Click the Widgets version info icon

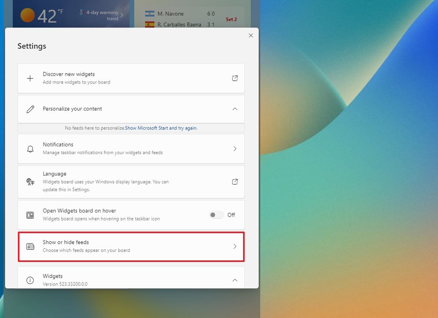coord(30,280)
